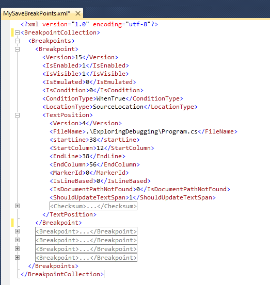Click the opening Breakpoints tag text
The height and width of the screenshot is (285, 270).
point(51,41)
